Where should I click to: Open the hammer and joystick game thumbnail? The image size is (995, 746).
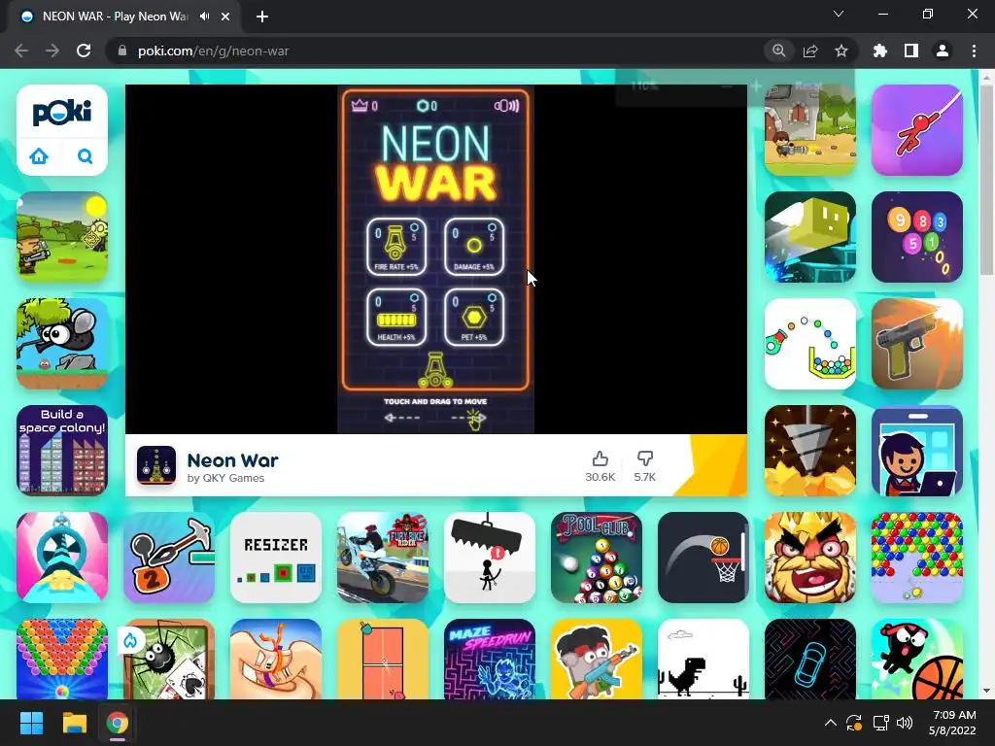[169, 558]
